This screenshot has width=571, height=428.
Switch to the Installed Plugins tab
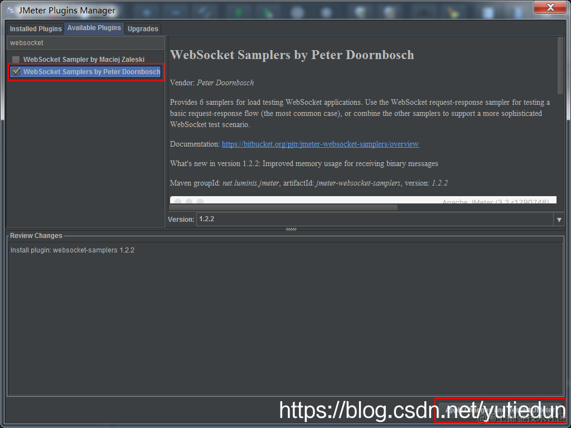36,29
